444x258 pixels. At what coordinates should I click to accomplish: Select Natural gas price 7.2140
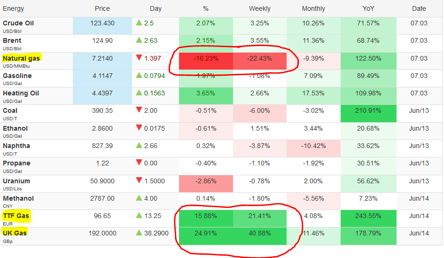pos(102,58)
